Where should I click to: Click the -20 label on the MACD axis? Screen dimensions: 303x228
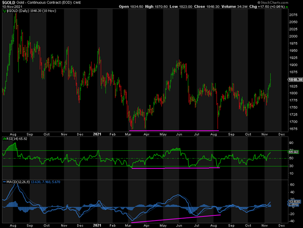(x=292, y=214)
